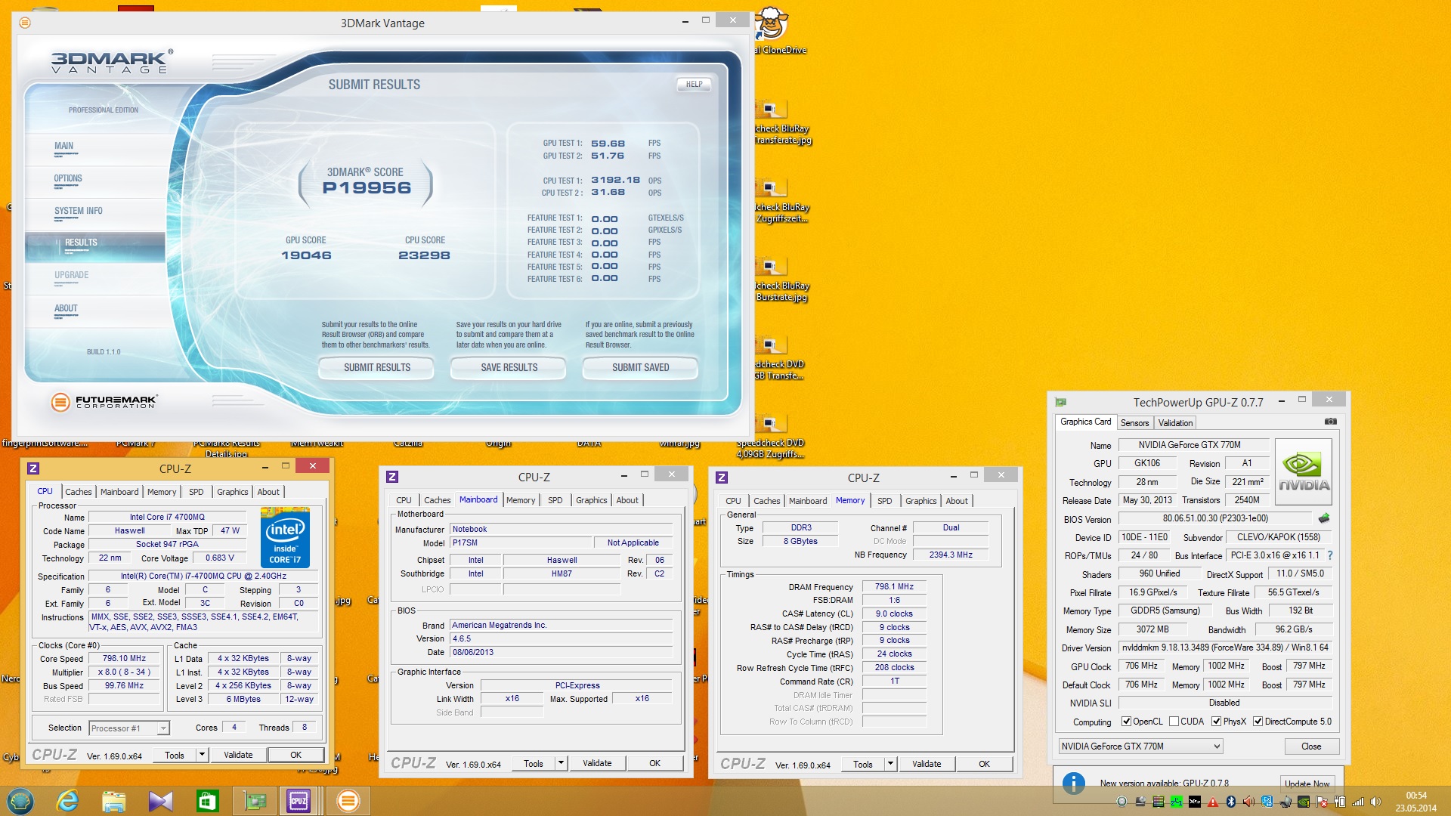Open Graphics tab in the left CPU-Z window
1451x816 pixels.
[232, 492]
